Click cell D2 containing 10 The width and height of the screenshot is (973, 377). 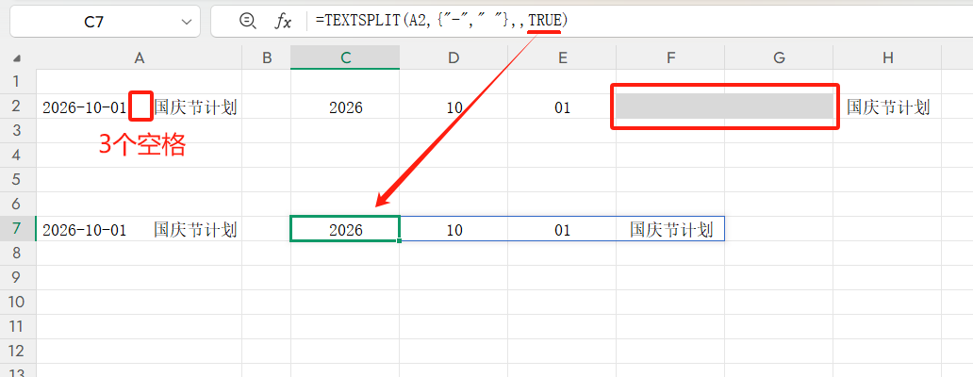pos(454,107)
